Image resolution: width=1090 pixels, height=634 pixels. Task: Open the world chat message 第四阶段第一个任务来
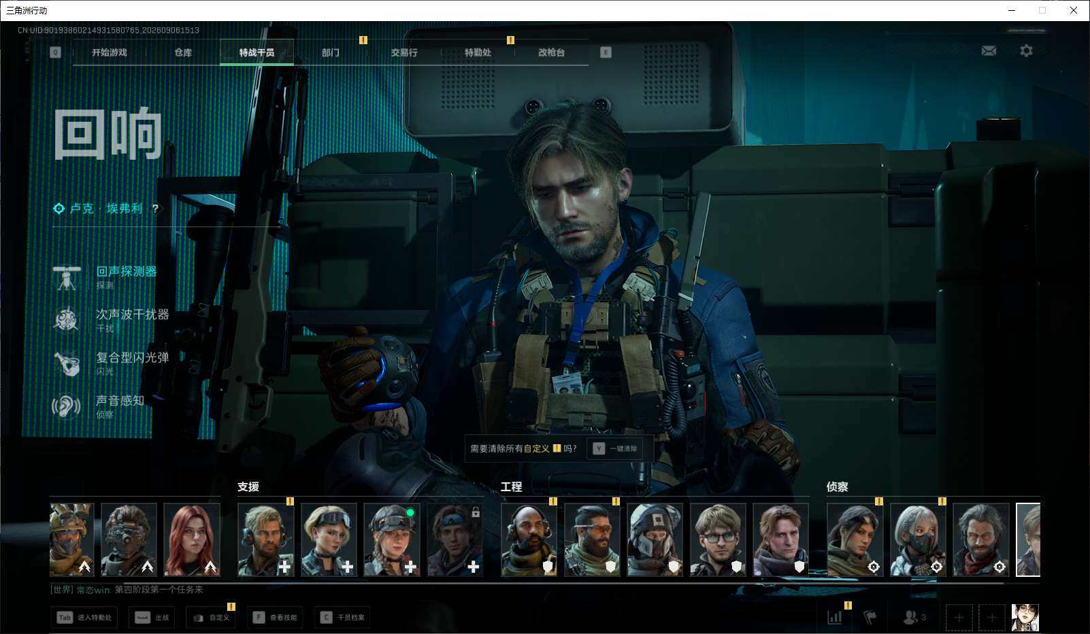[x=159, y=590]
